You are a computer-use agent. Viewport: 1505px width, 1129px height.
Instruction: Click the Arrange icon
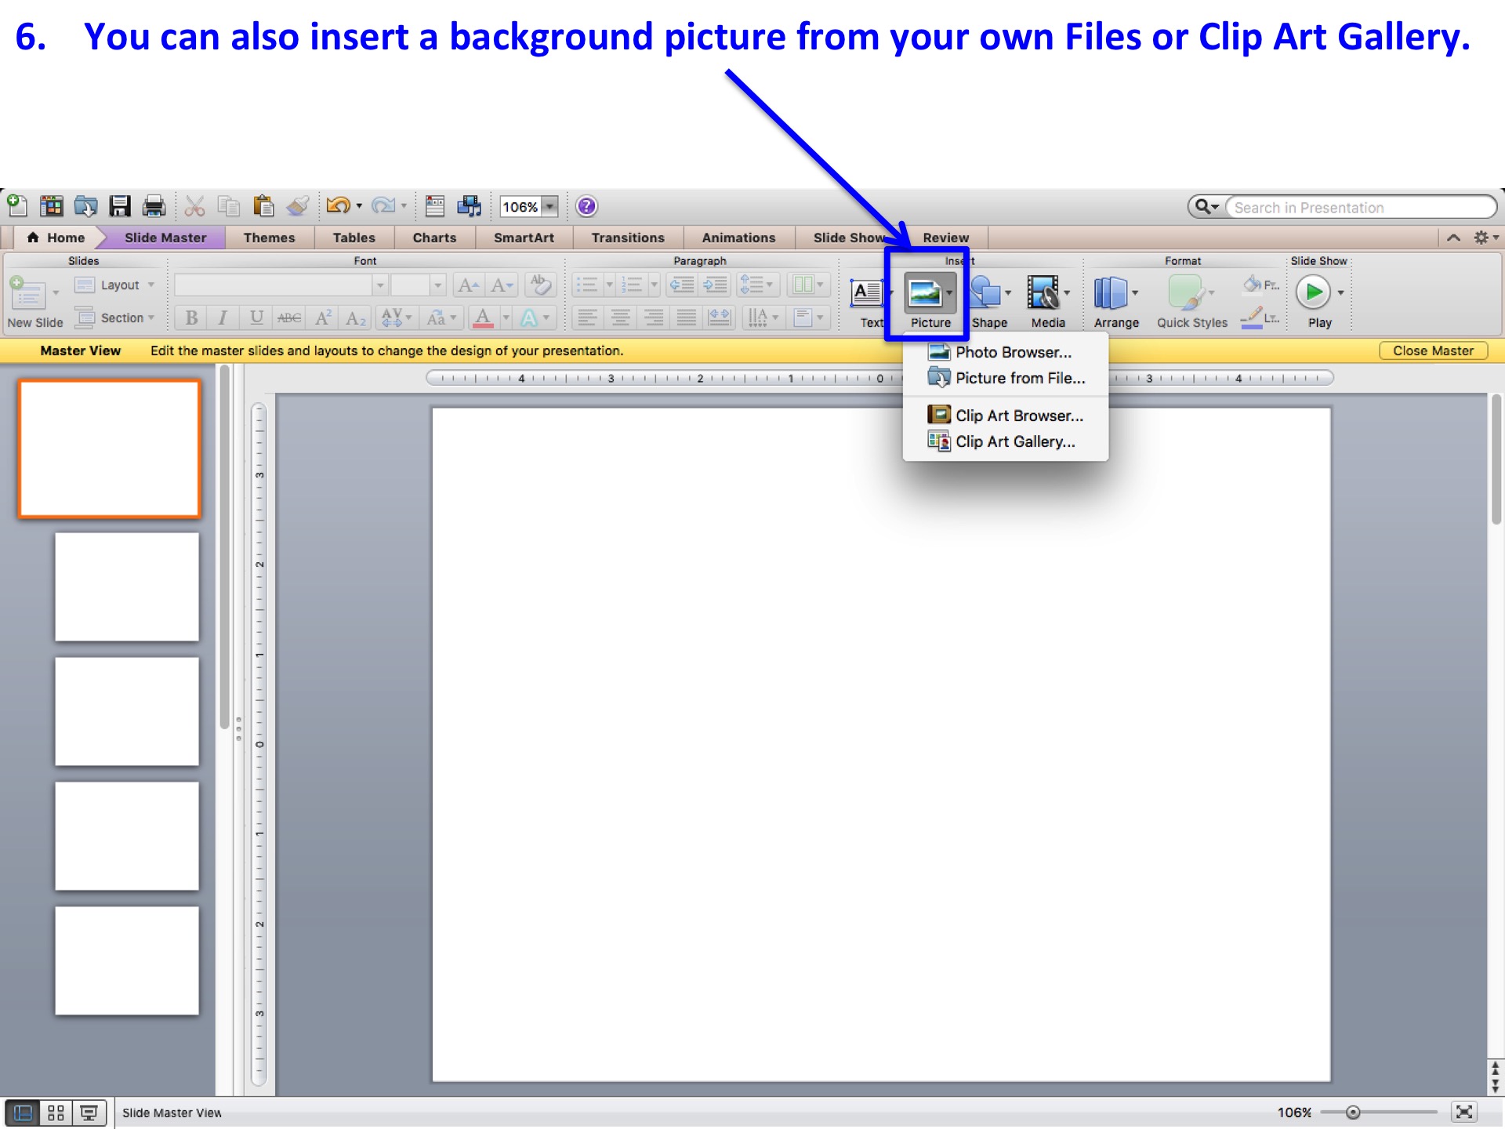(x=1111, y=293)
